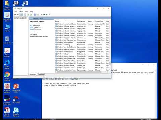Select the Windows Error Reporting Service row
Screen dimensions: 161x120
click(x=82, y=40)
